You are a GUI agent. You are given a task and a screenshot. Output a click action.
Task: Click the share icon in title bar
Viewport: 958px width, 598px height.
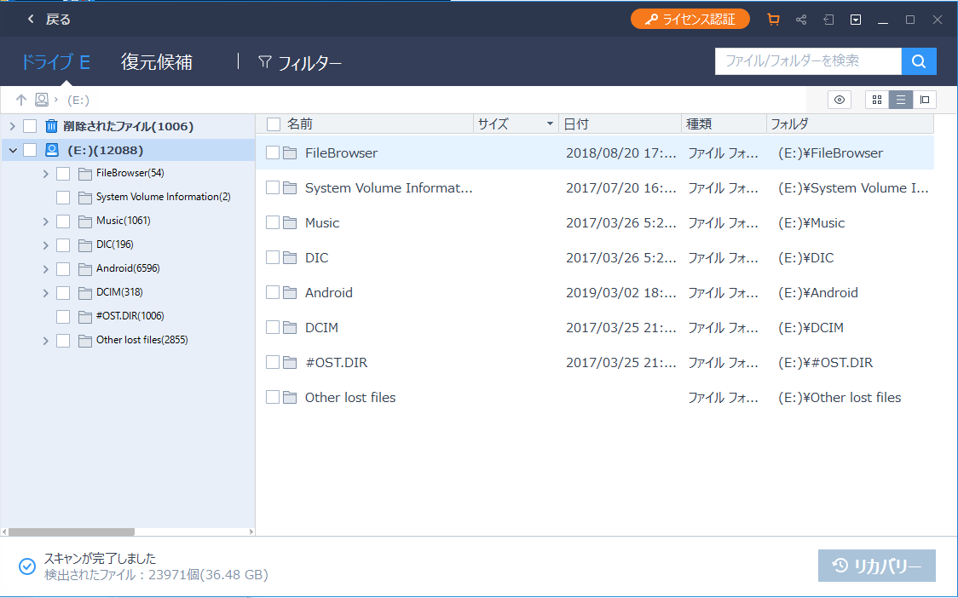[801, 20]
